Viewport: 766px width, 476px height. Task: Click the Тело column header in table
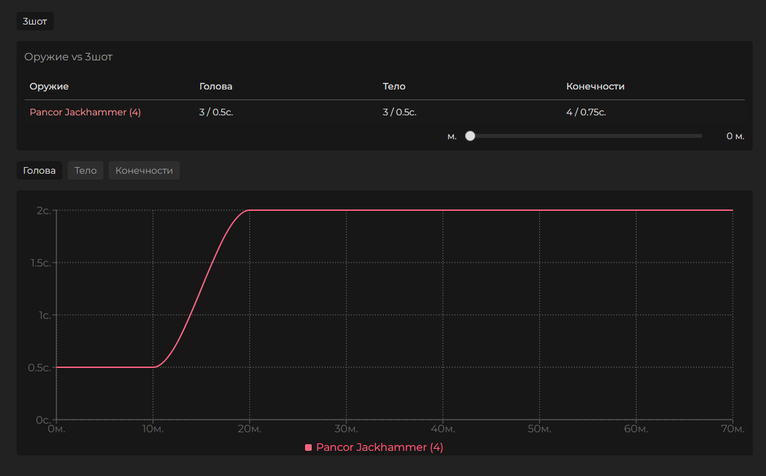click(x=394, y=86)
